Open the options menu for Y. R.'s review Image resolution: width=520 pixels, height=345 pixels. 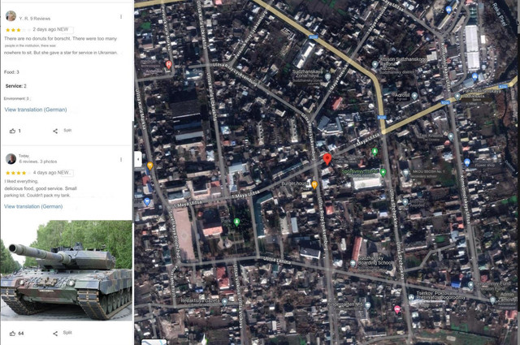coord(121,16)
